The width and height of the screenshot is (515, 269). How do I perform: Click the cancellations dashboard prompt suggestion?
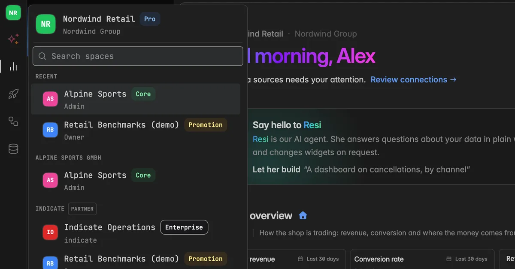(387, 169)
